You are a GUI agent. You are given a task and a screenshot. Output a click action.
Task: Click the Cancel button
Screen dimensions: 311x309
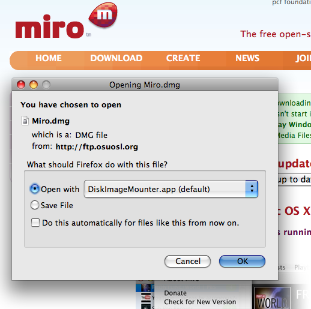tap(187, 261)
